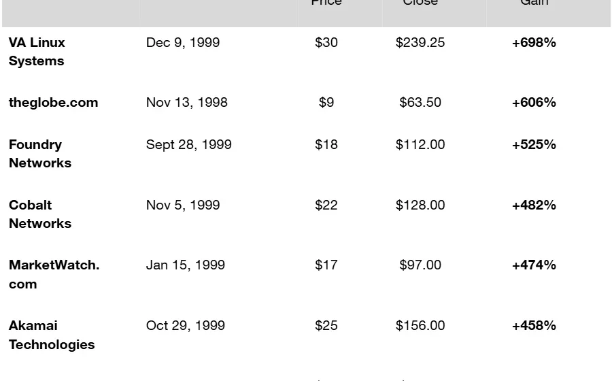This screenshot has width=612, height=381.
Task: Click the $239.25 closing price
Action: 420,42
